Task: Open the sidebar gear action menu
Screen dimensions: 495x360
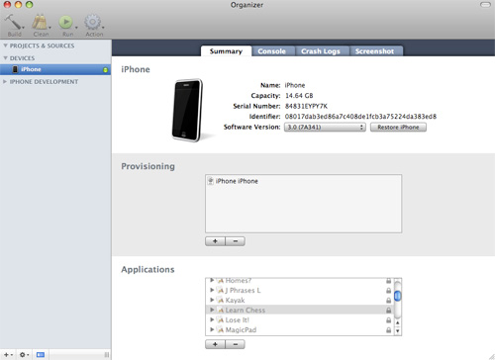Action: [x=24, y=355]
